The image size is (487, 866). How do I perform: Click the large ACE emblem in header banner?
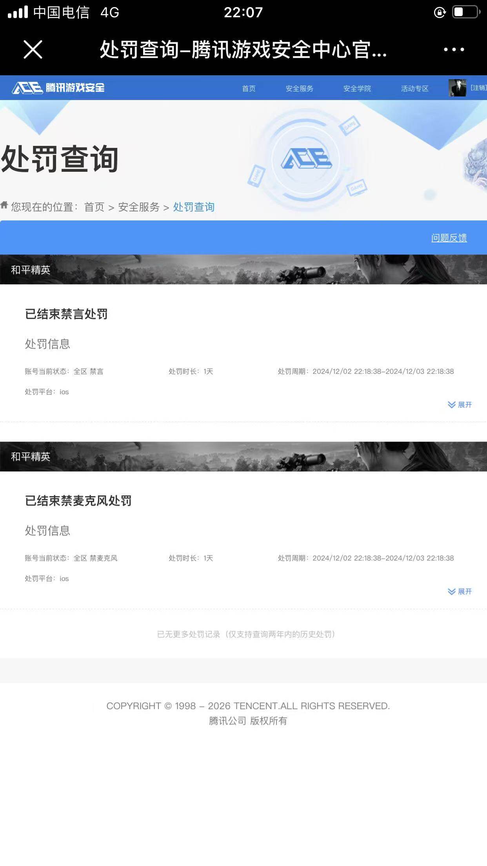307,159
